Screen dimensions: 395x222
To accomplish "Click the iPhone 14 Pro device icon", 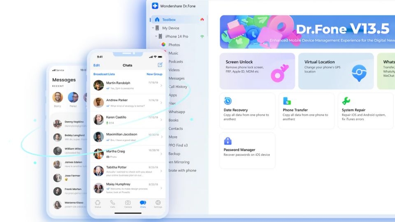I will tap(160, 36).
